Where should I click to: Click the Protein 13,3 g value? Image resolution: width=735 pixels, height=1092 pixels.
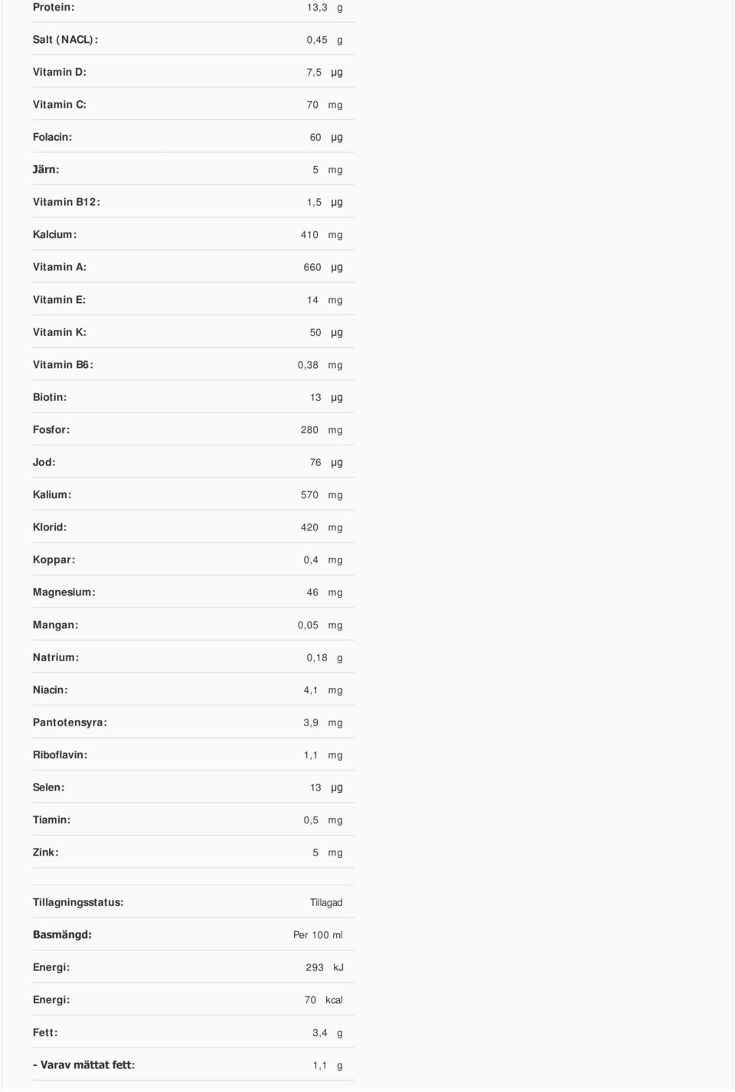(325, 7)
